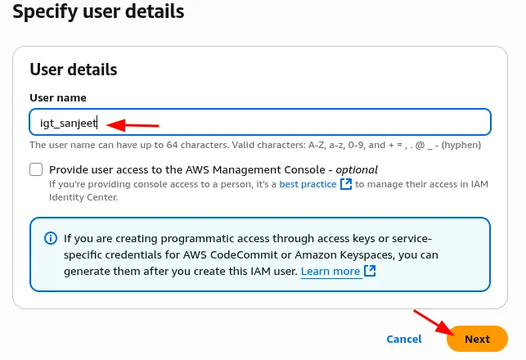Enable the AWS Management Console access checkbox
The width and height of the screenshot is (526, 360).
pos(36,170)
